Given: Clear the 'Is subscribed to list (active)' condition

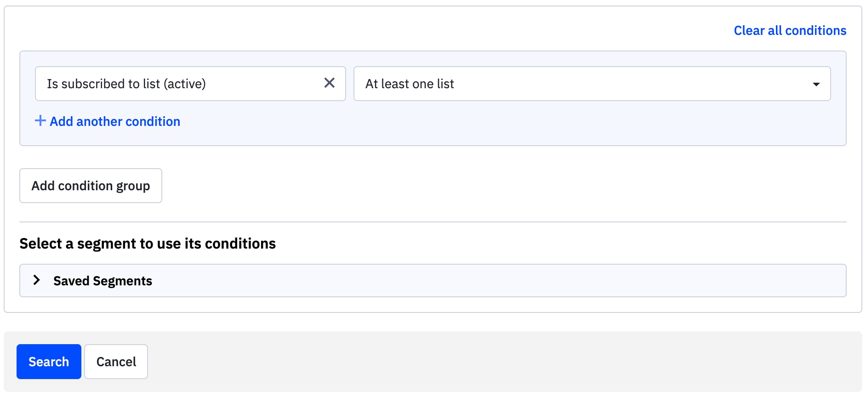Looking at the screenshot, I should (329, 83).
